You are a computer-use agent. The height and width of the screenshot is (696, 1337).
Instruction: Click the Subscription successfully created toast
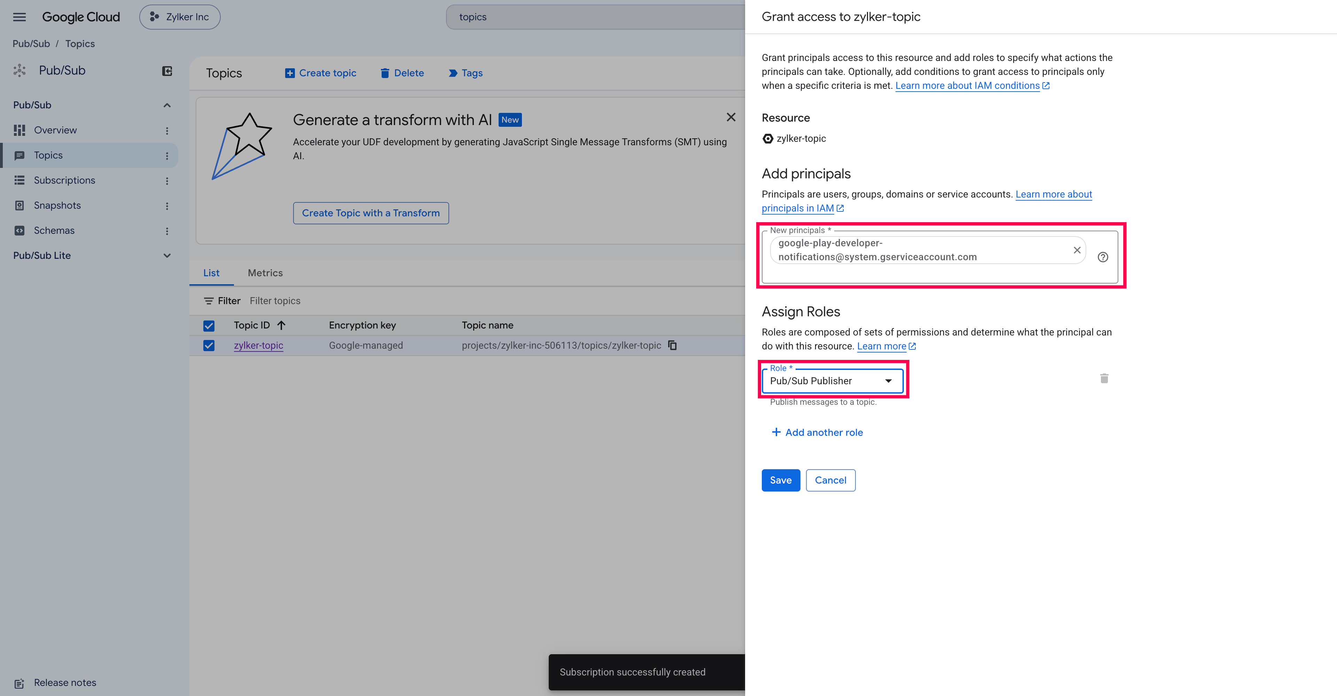[647, 672]
